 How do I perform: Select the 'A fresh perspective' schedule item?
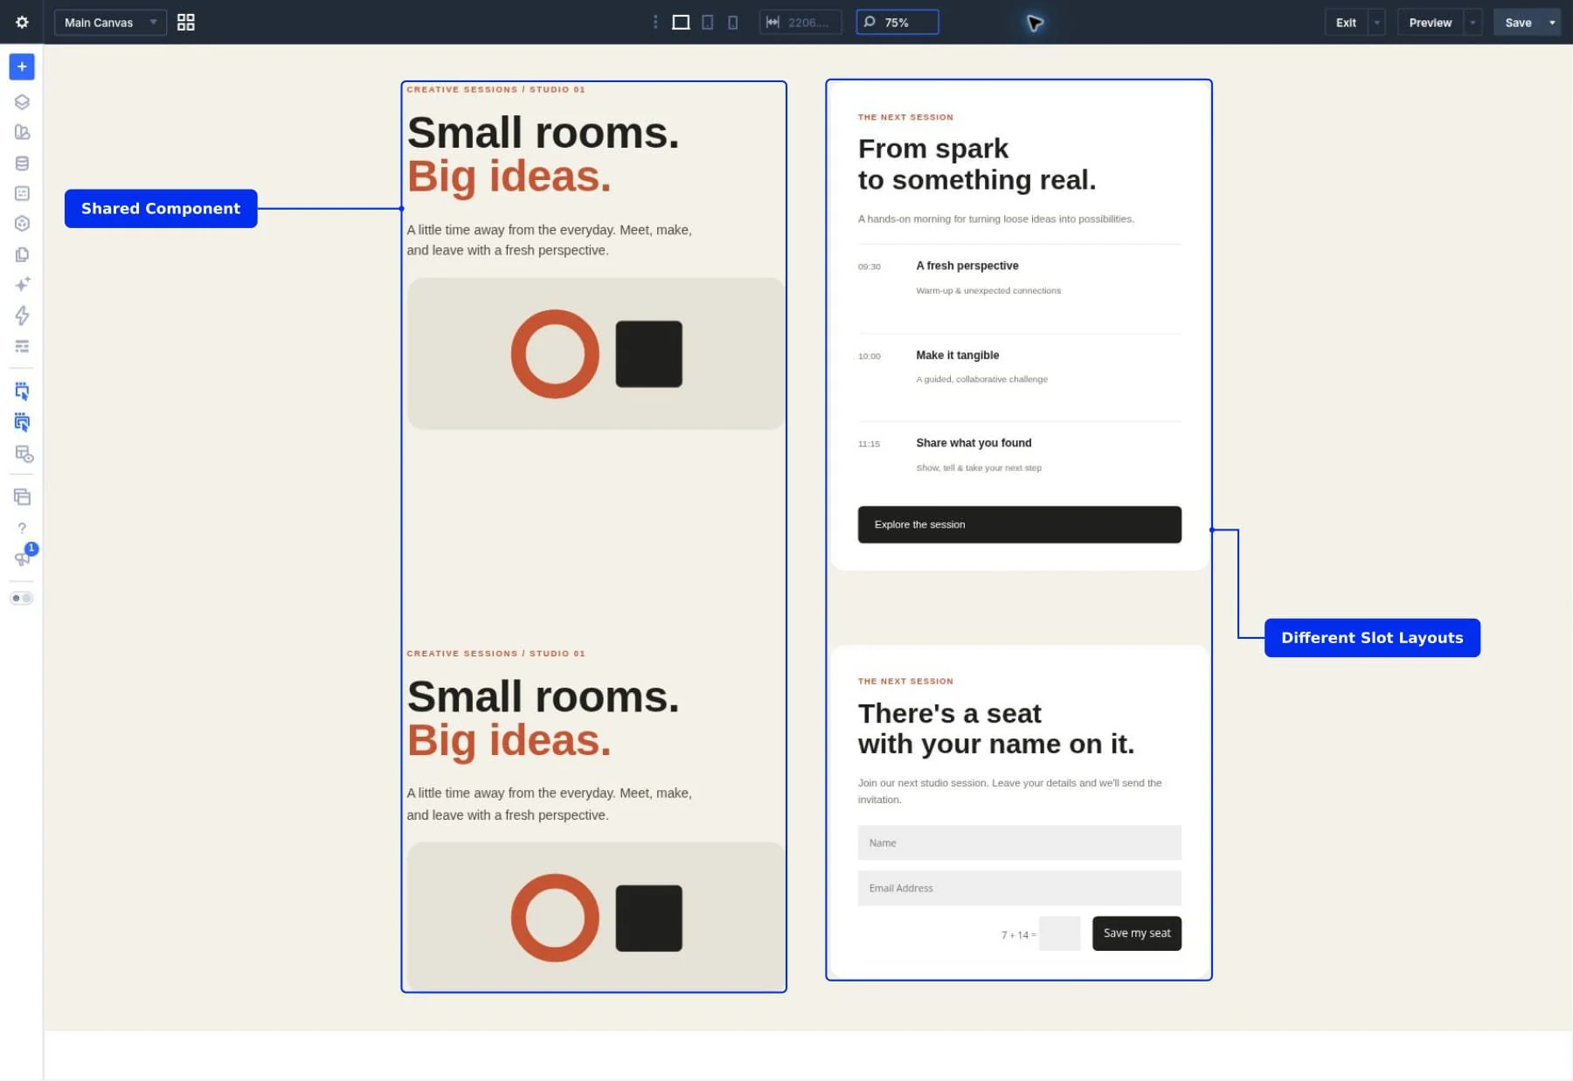click(967, 266)
